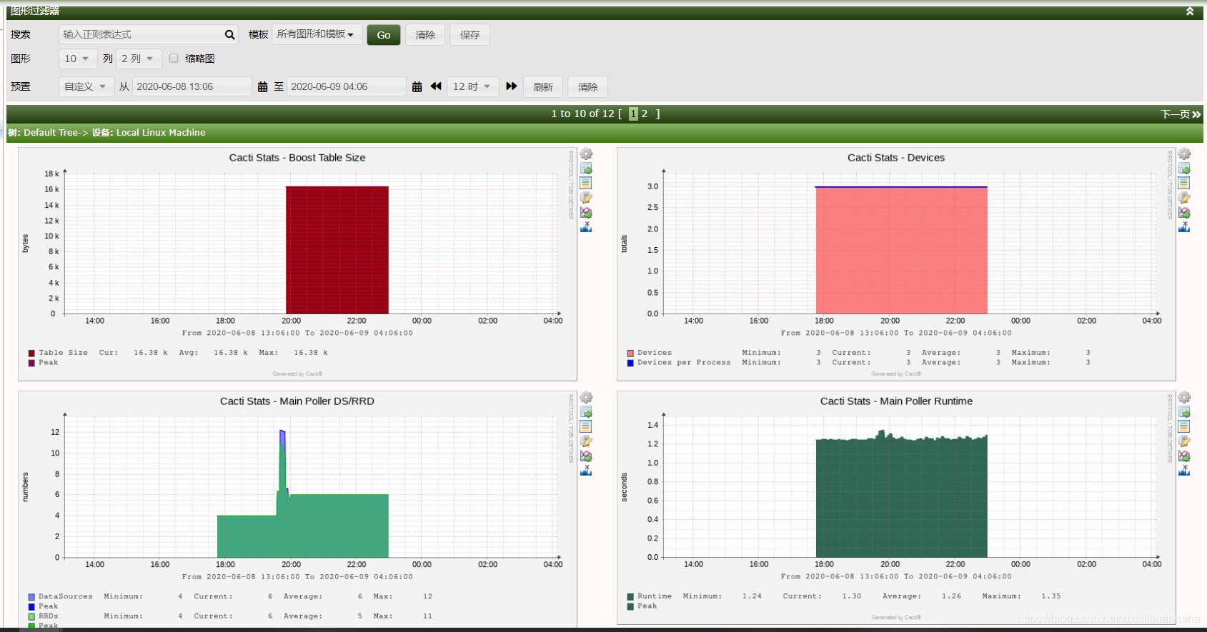Image resolution: width=1207 pixels, height=632 pixels.
Task: Open the template dropdown showing all graphs and templates
Action: coord(317,34)
